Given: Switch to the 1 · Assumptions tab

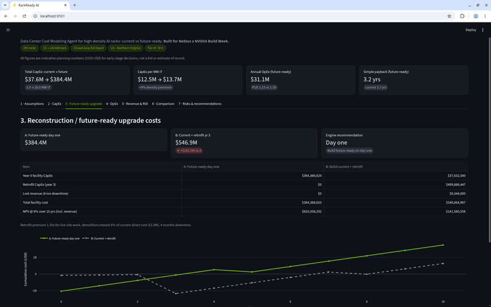Looking at the screenshot, I should click(x=32, y=104).
